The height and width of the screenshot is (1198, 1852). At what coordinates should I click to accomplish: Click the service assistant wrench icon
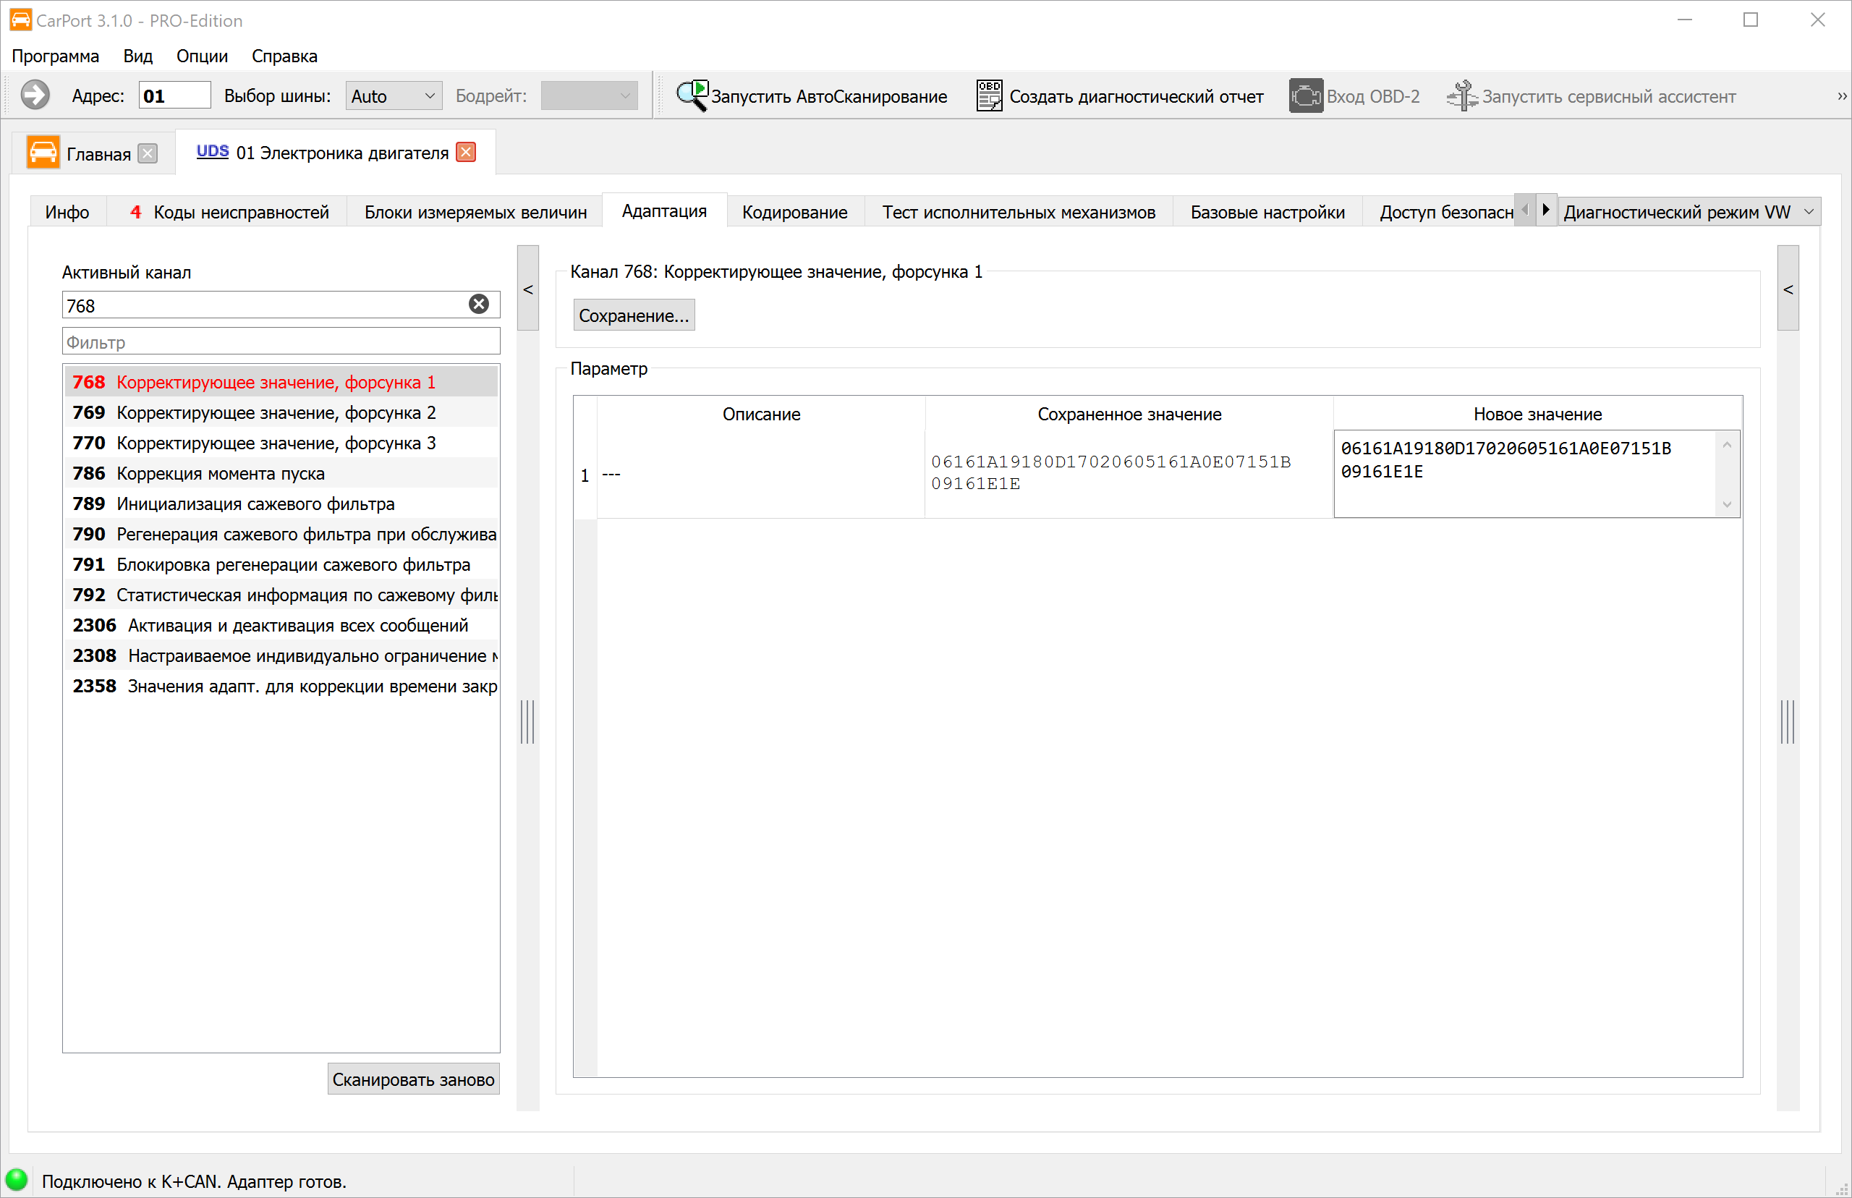pyautogui.click(x=1461, y=96)
